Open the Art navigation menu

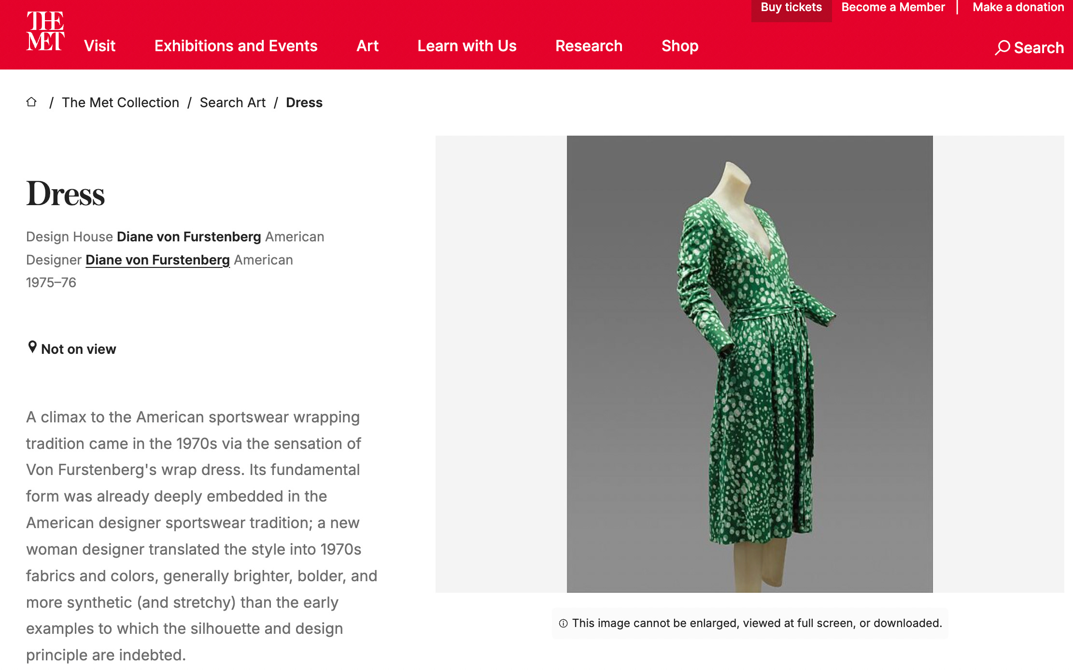point(367,46)
